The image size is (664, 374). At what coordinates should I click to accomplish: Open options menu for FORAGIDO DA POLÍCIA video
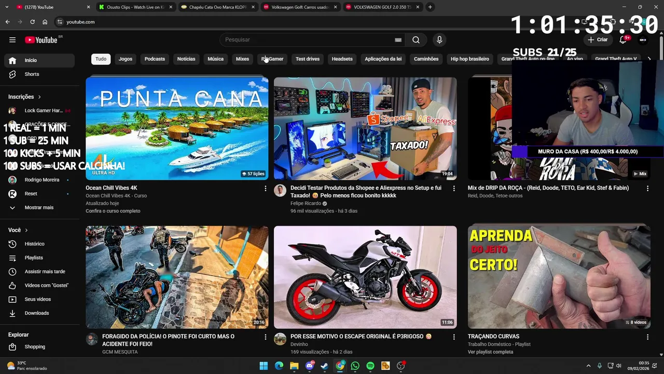pos(265,337)
